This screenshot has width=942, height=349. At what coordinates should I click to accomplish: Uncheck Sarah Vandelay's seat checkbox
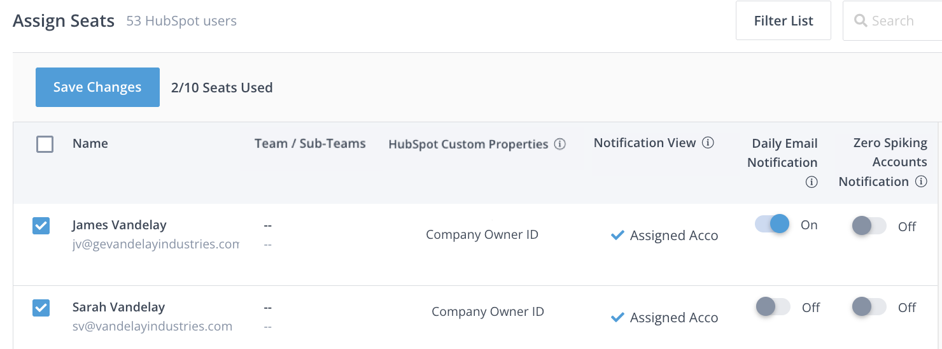tap(41, 308)
